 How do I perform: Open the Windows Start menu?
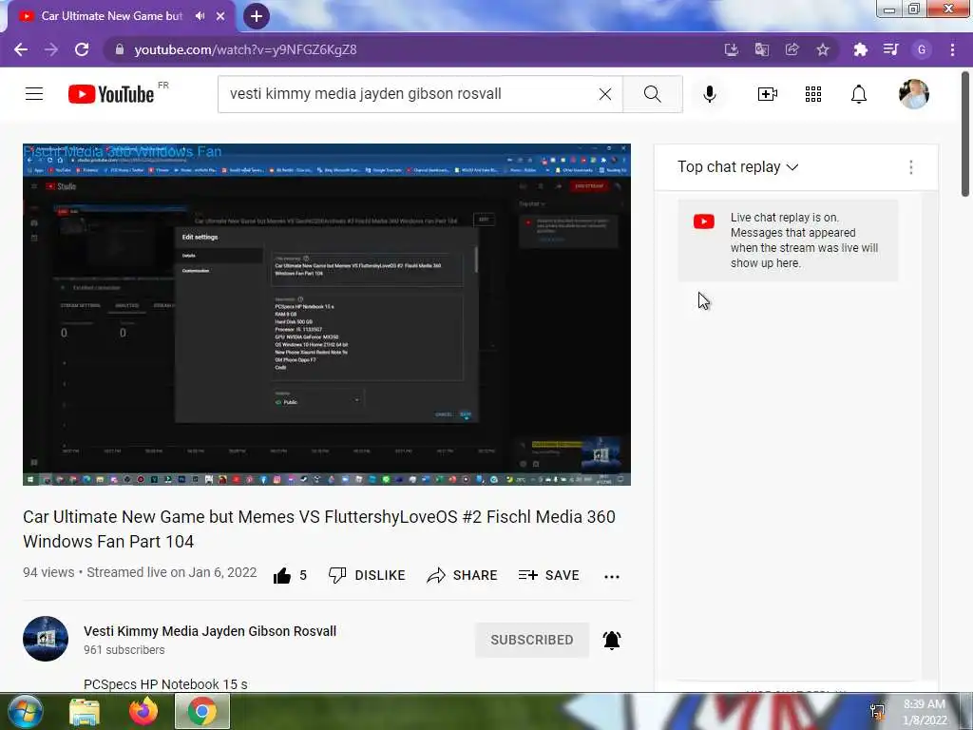click(x=24, y=711)
